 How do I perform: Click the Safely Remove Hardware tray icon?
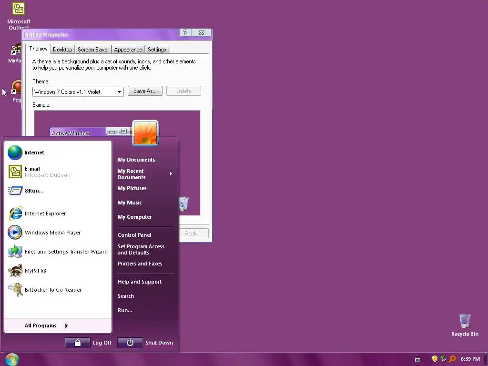[443, 359]
